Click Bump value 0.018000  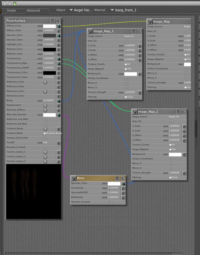pos(48,101)
